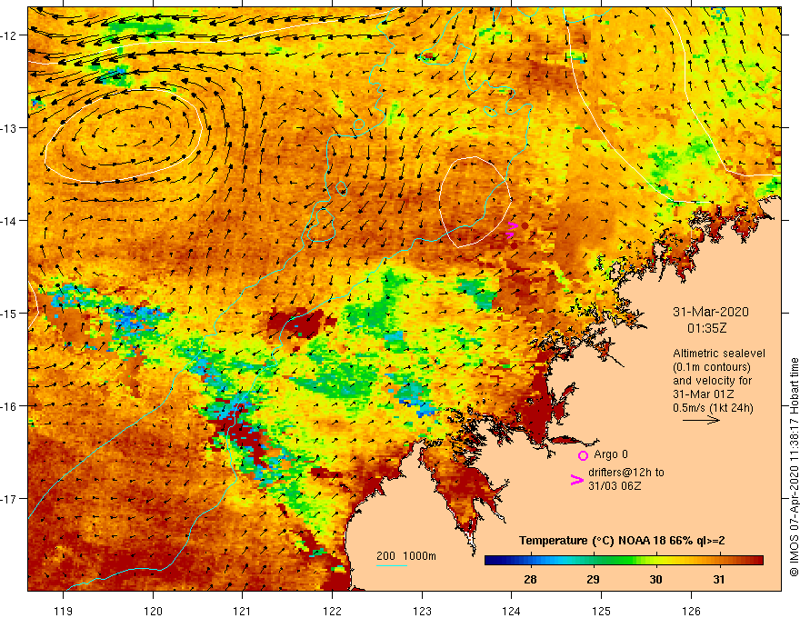This screenshot has width=800, height=618.
Task: Click longitude axis label 123
Action: tap(422, 611)
